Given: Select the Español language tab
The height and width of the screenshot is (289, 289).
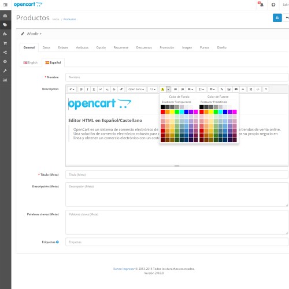Looking at the screenshot, I should point(53,62).
